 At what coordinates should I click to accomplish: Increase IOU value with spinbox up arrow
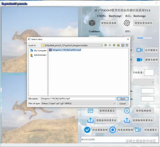(132, 37)
